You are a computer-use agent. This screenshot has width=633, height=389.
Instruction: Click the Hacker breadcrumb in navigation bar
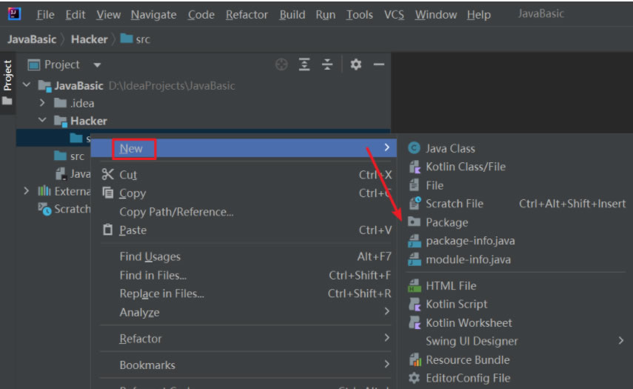coord(89,39)
